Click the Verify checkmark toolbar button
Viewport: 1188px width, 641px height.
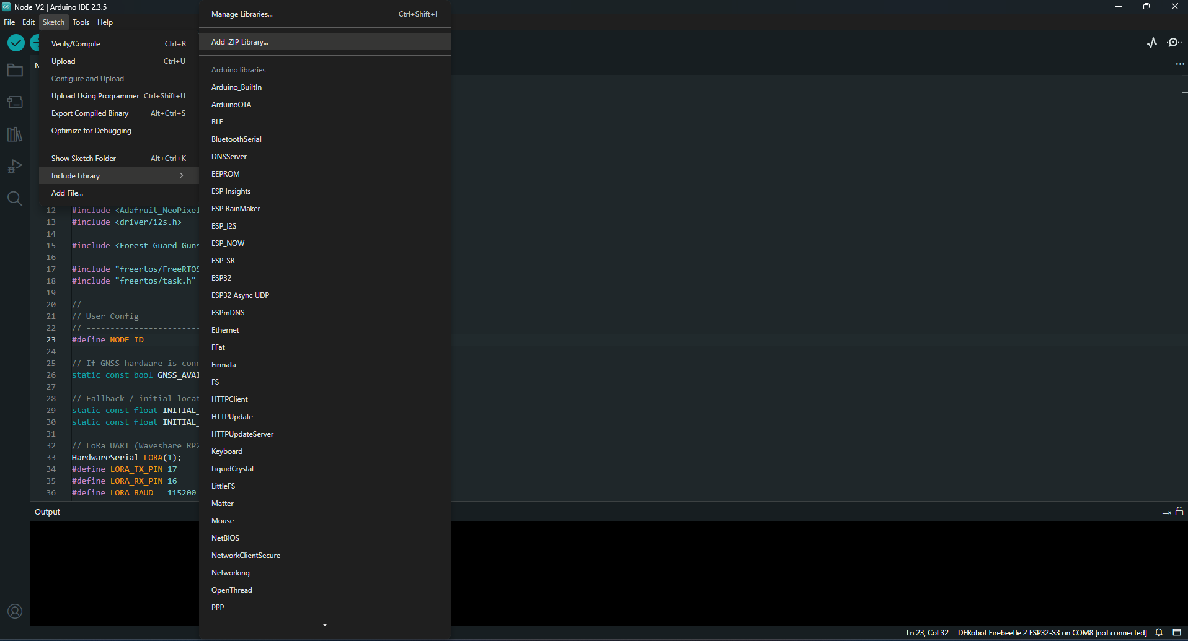point(16,43)
